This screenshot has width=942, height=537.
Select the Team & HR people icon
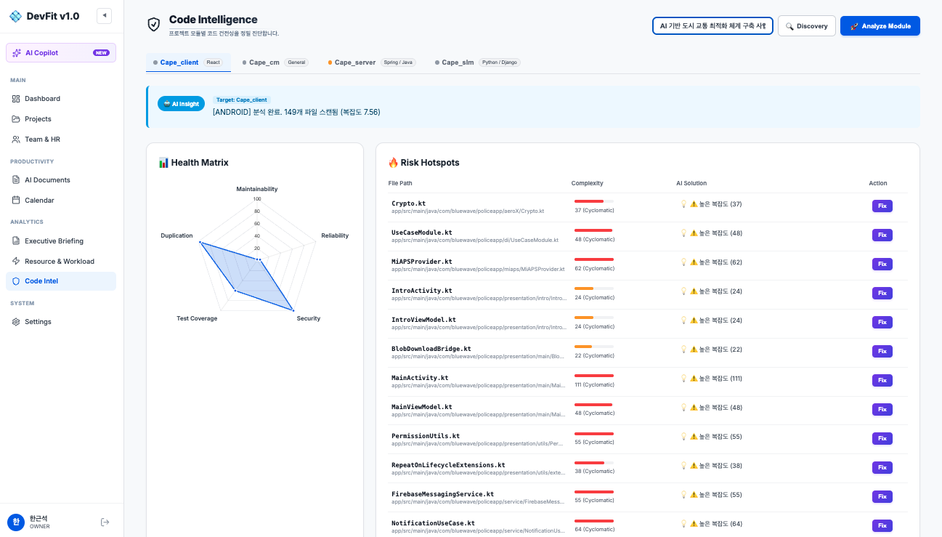click(17, 139)
